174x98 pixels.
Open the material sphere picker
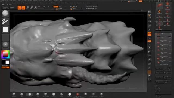click(5, 45)
